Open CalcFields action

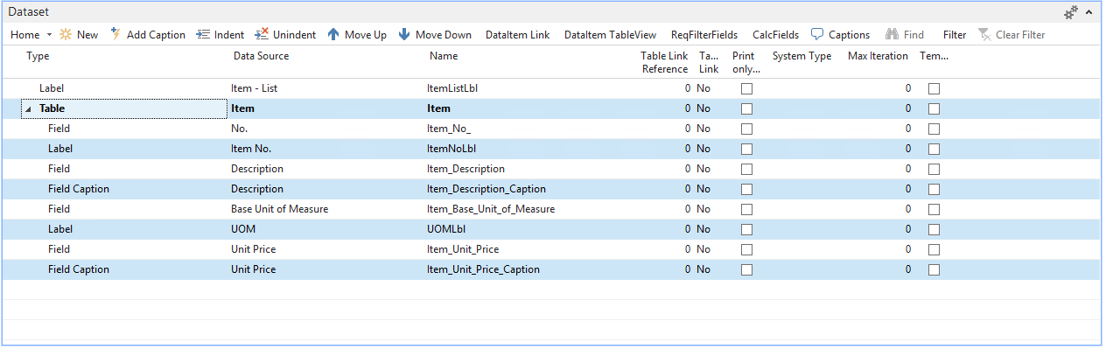coord(776,35)
